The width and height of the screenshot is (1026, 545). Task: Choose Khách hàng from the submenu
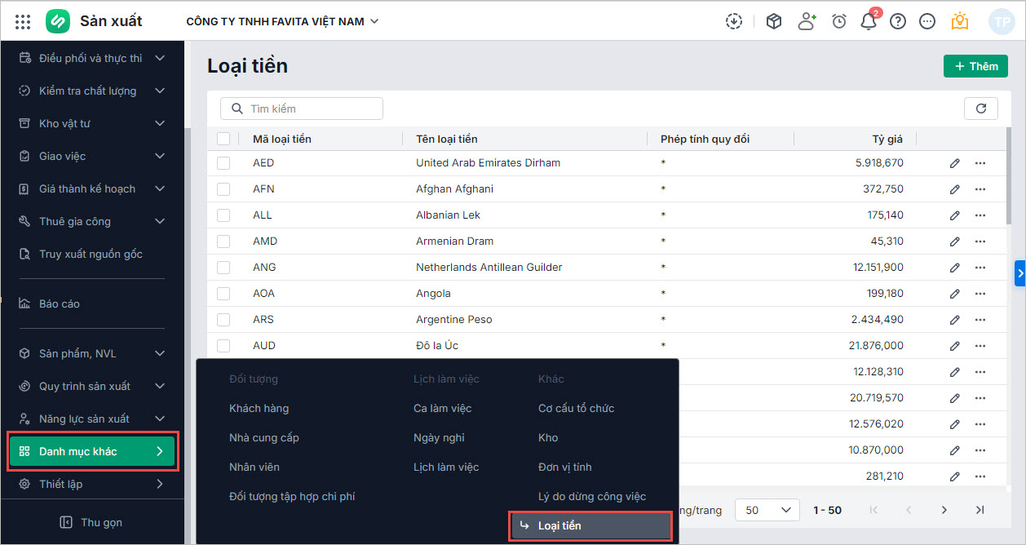pyautogui.click(x=259, y=408)
